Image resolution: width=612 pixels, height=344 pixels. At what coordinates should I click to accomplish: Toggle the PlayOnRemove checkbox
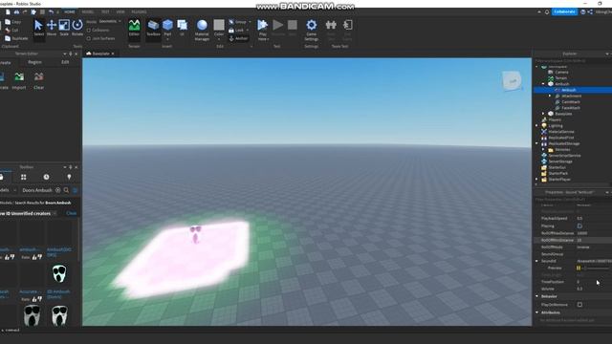pyautogui.click(x=579, y=305)
